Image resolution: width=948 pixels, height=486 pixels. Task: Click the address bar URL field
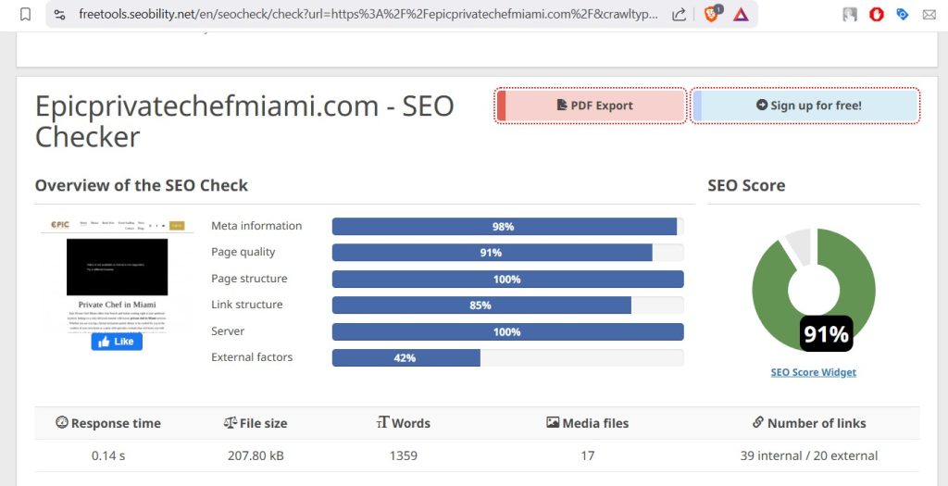[370, 14]
